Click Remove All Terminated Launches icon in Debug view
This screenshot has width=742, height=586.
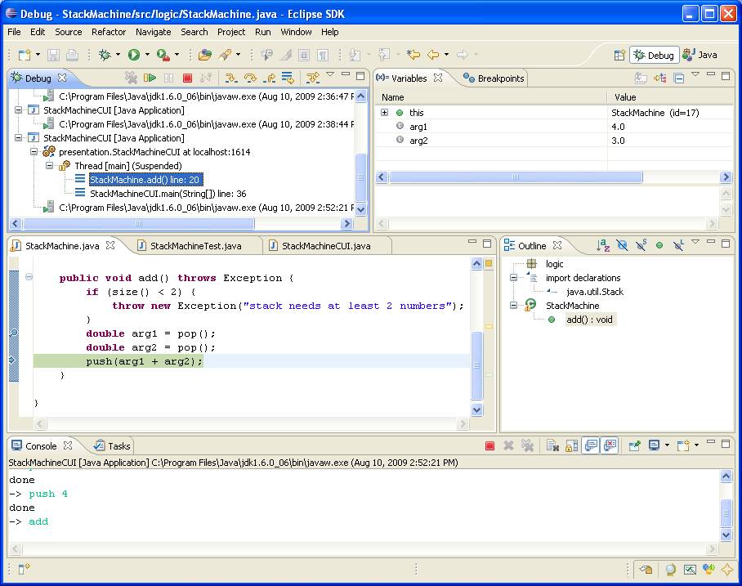pyautogui.click(x=131, y=78)
